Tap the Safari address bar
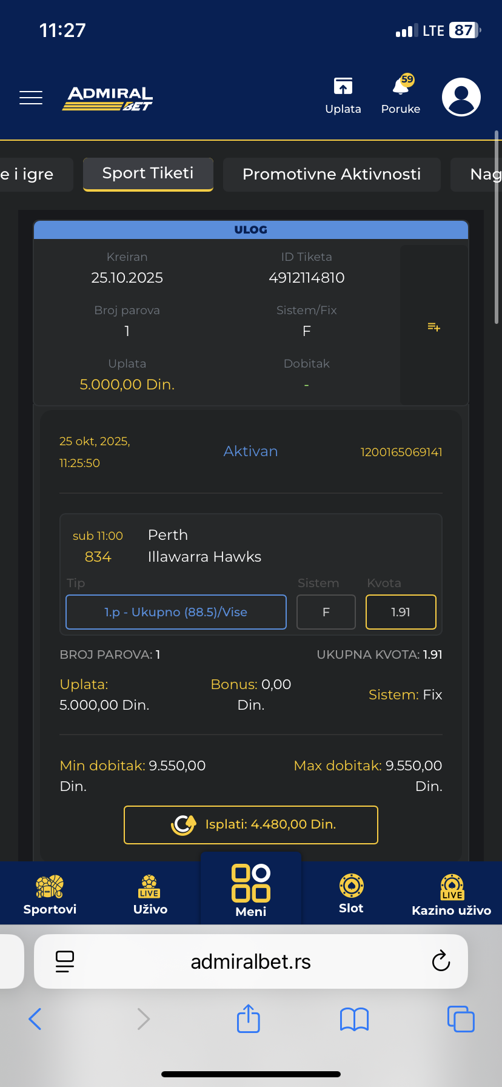Viewport: 502px width, 1087px height. coord(251,961)
